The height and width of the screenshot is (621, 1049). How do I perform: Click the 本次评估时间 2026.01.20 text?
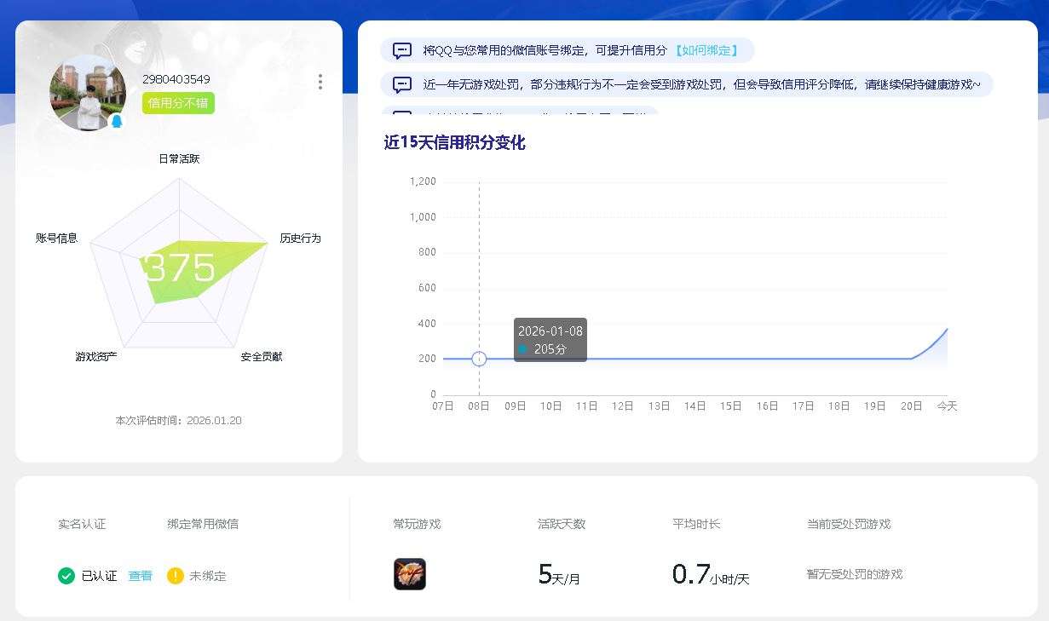179,421
